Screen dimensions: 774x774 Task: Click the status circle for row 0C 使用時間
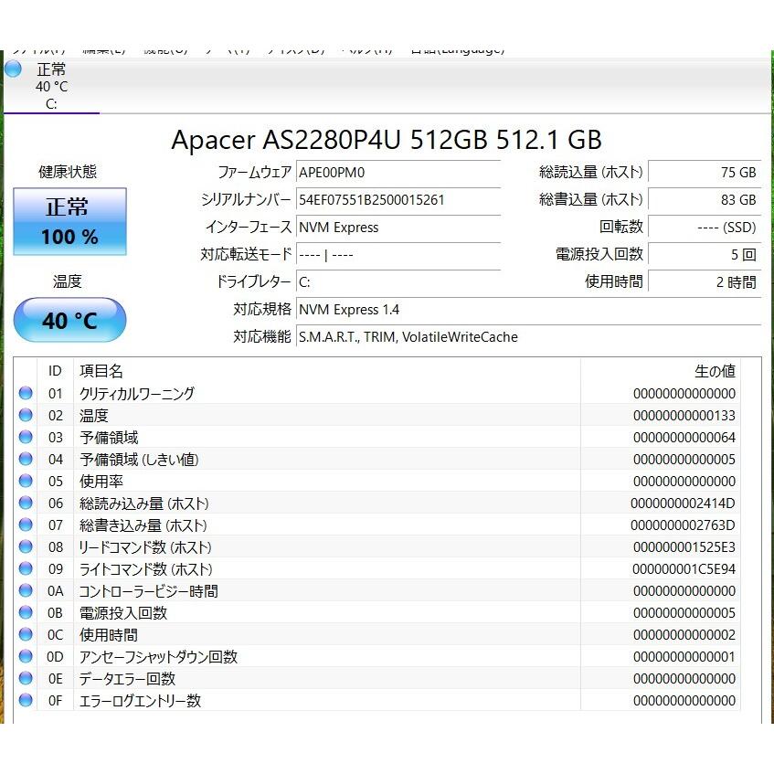click(26, 634)
